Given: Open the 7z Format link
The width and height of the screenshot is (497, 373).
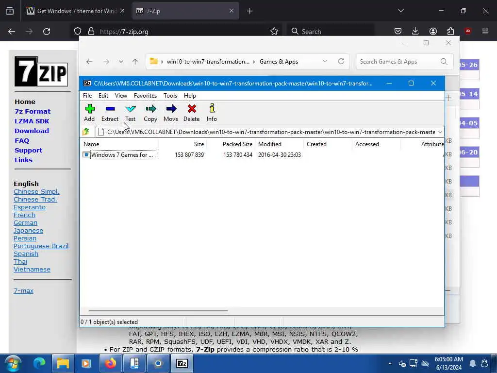Looking at the screenshot, I should [33, 111].
